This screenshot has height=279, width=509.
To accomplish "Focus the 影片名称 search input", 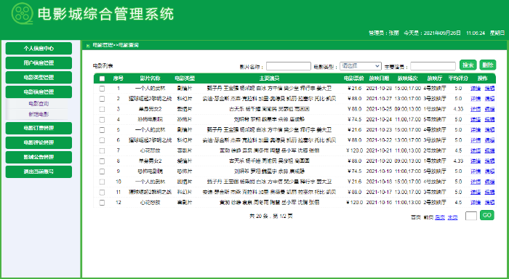I will coord(289,66).
